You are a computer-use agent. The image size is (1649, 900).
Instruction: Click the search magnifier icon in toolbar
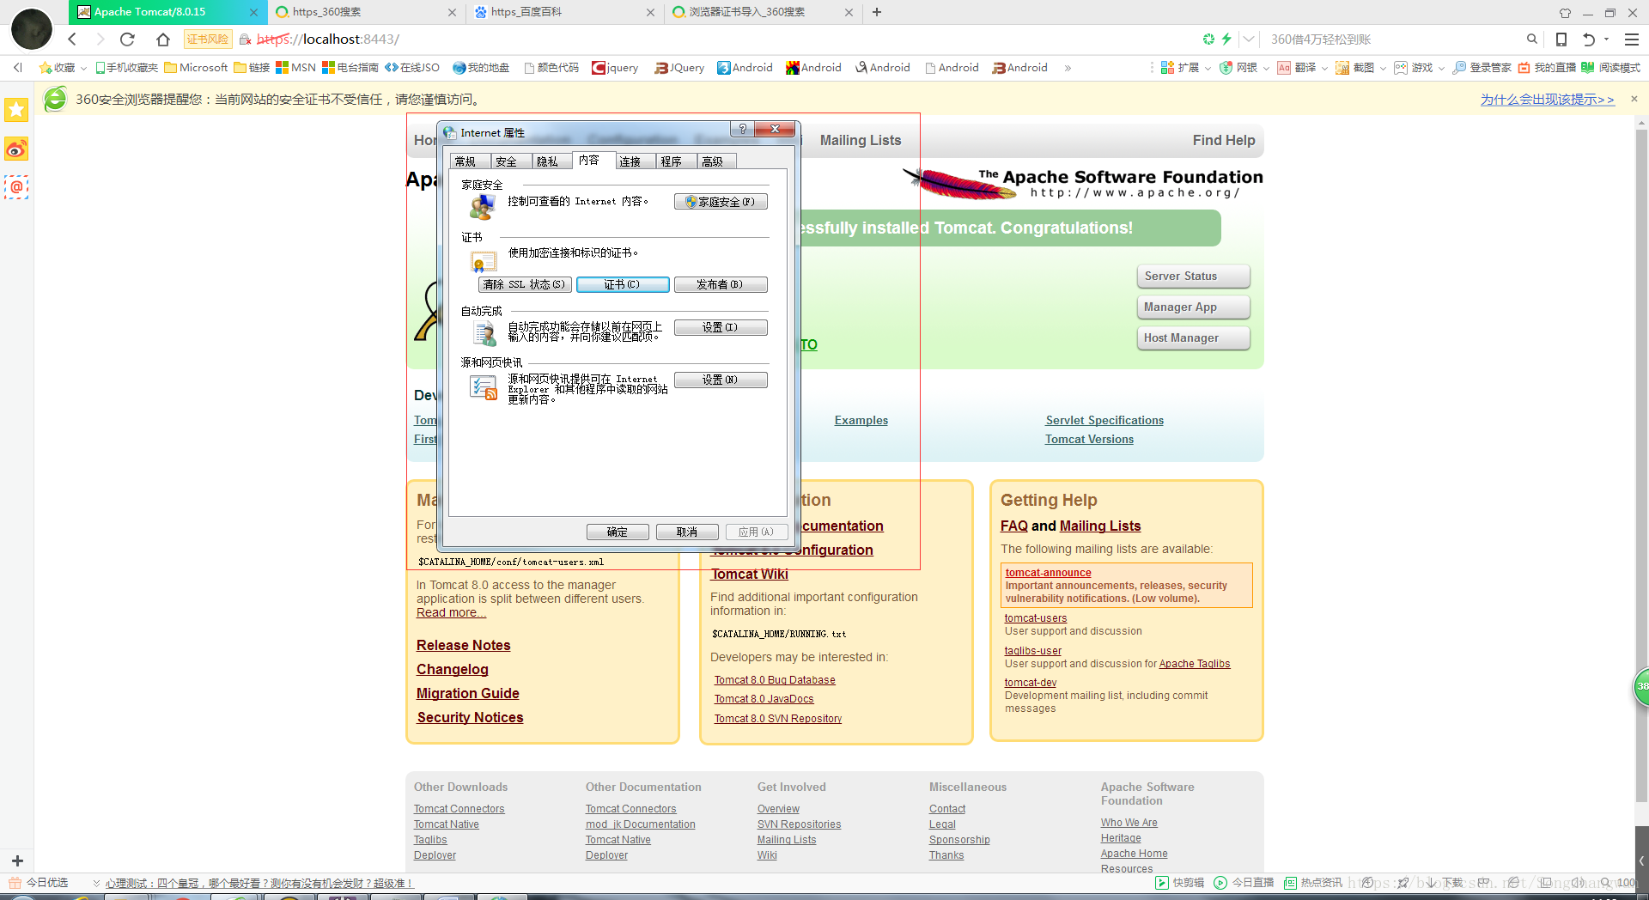tap(1531, 39)
